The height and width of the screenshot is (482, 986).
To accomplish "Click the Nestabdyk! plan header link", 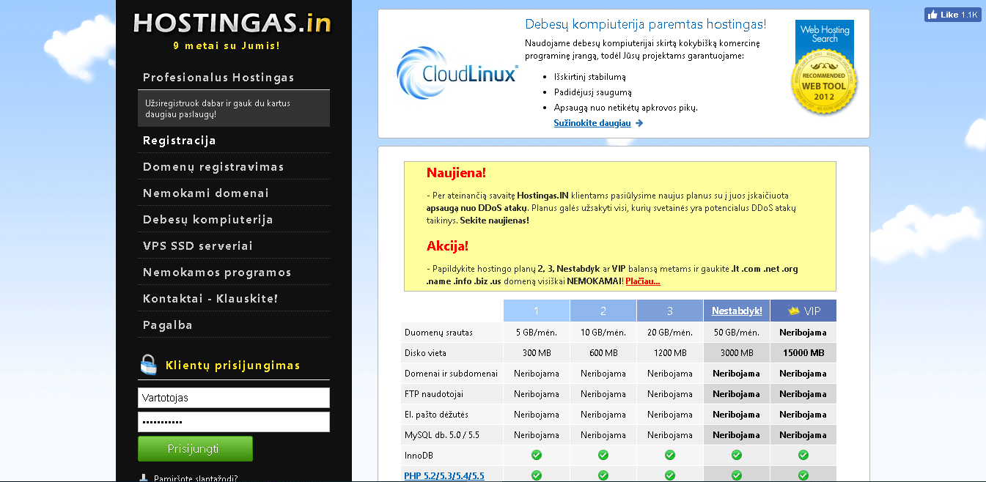I will (x=737, y=311).
